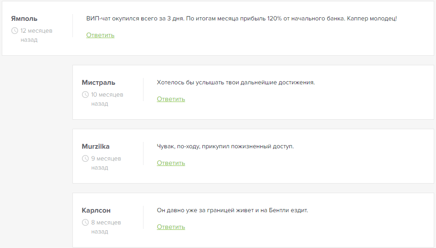Click the clock icon under Мистраль
The width and height of the screenshot is (436, 248).
[x=85, y=95]
